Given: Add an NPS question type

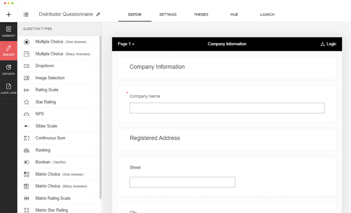Looking at the screenshot, I should tap(39, 114).
